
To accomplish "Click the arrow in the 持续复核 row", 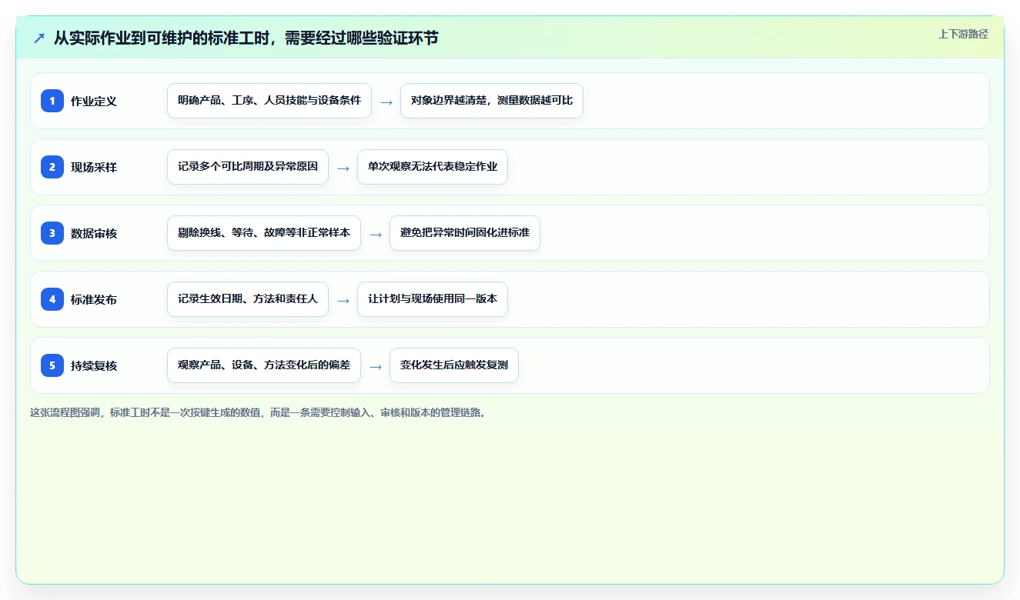I will tap(376, 366).
